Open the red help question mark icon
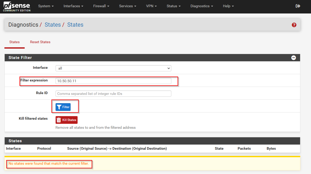This screenshot has width=311, height=174. (294, 25)
